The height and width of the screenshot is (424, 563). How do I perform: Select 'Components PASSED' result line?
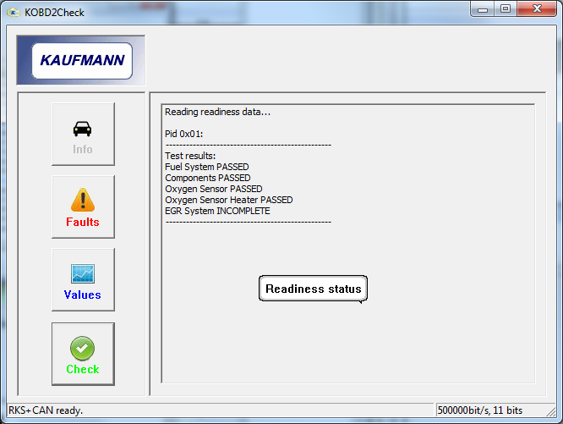click(x=208, y=178)
